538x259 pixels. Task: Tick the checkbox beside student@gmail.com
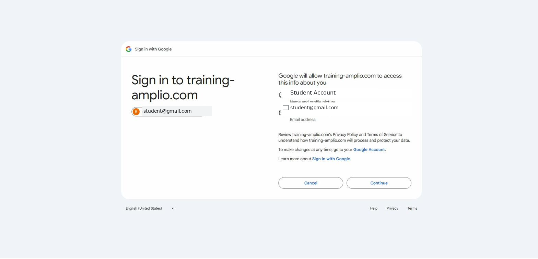[285, 108]
